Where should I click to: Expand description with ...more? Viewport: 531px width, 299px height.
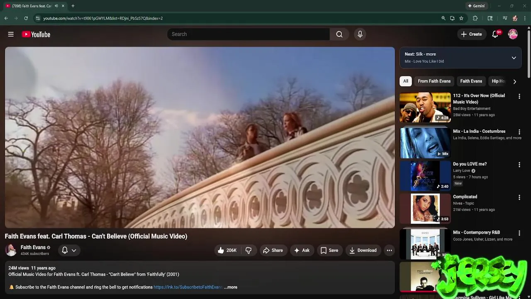point(231,287)
